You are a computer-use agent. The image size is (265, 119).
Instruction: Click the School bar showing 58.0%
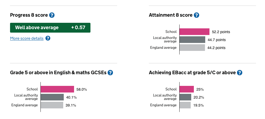pyautogui.click(x=57, y=89)
